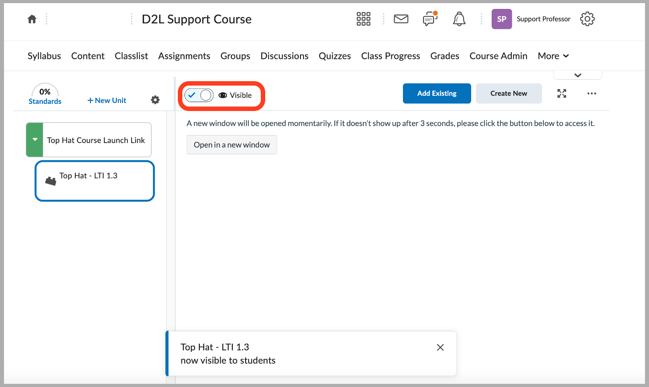View alerts via the bell icon

point(459,19)
